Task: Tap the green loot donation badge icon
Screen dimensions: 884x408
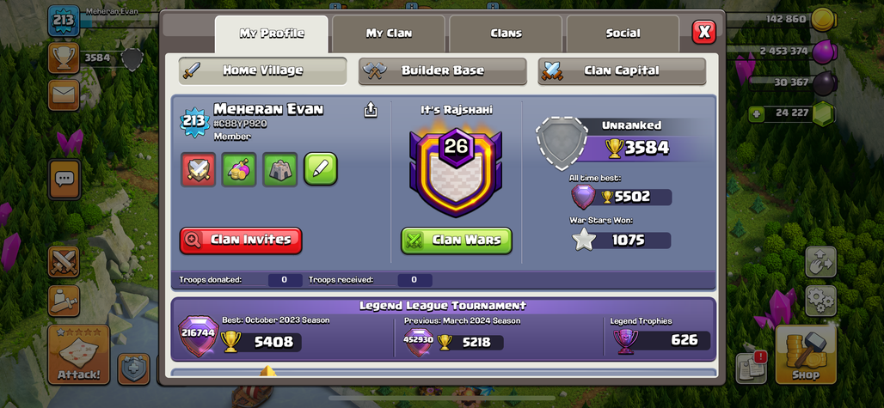Action: pos(239,169)
